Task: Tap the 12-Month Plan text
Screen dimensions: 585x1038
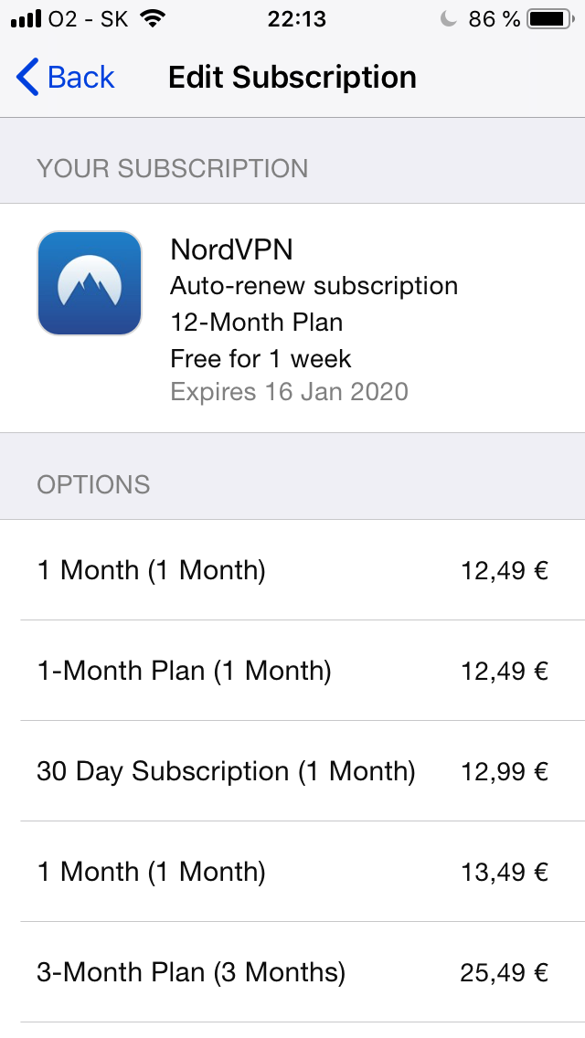Action: pos(257,322)
